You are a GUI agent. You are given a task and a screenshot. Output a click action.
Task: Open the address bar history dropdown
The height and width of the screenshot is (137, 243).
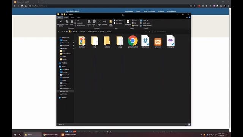(146, 32)
